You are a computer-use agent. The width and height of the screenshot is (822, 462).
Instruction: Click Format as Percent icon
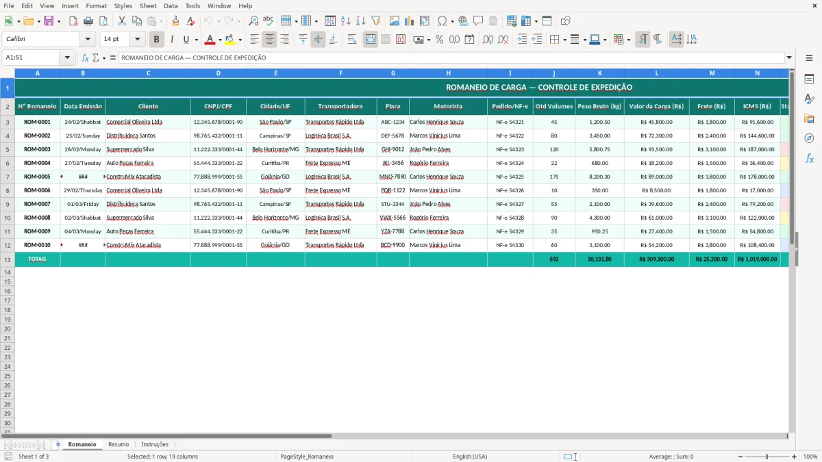coord(439,40)
